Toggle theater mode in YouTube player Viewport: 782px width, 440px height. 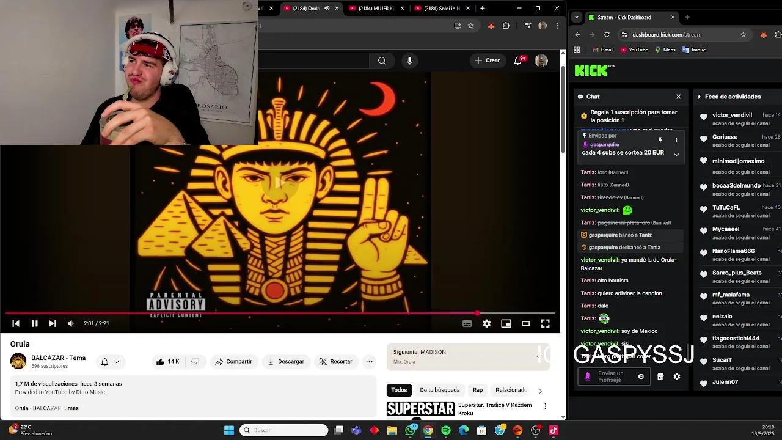525,323
